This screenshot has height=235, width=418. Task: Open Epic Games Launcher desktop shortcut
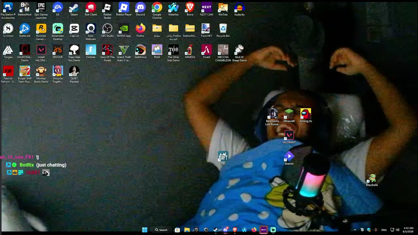[41, 11]
